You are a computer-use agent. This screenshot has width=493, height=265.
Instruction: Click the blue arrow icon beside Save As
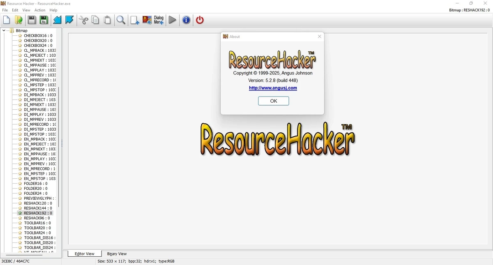58,20
